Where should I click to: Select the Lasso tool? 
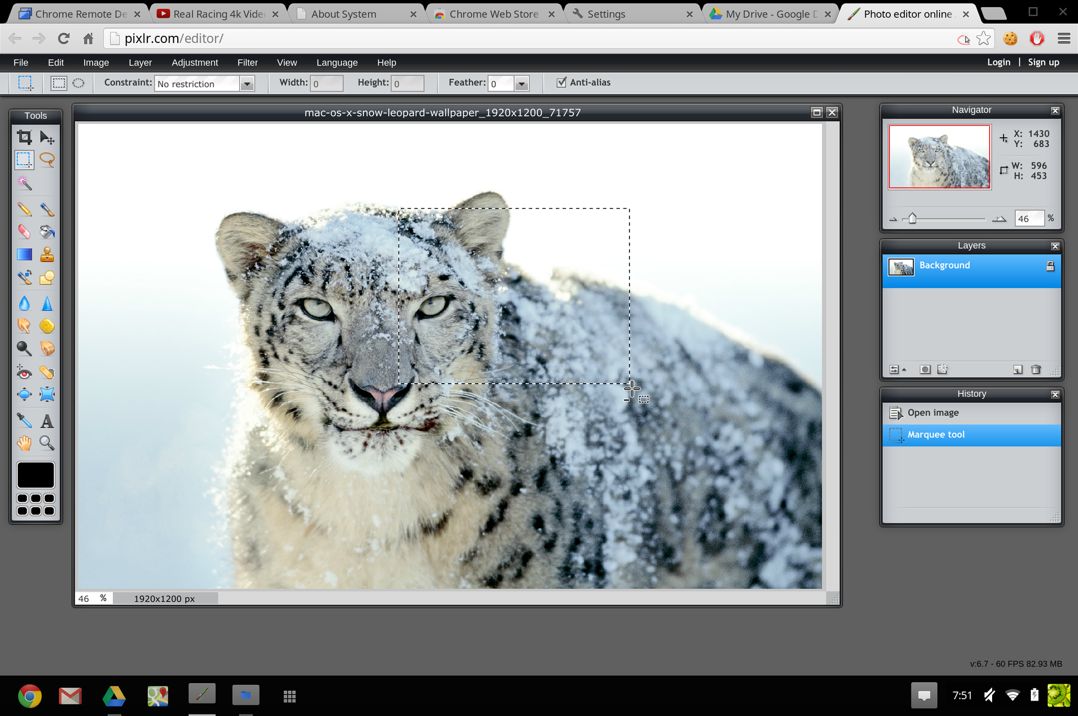point(47,160)
